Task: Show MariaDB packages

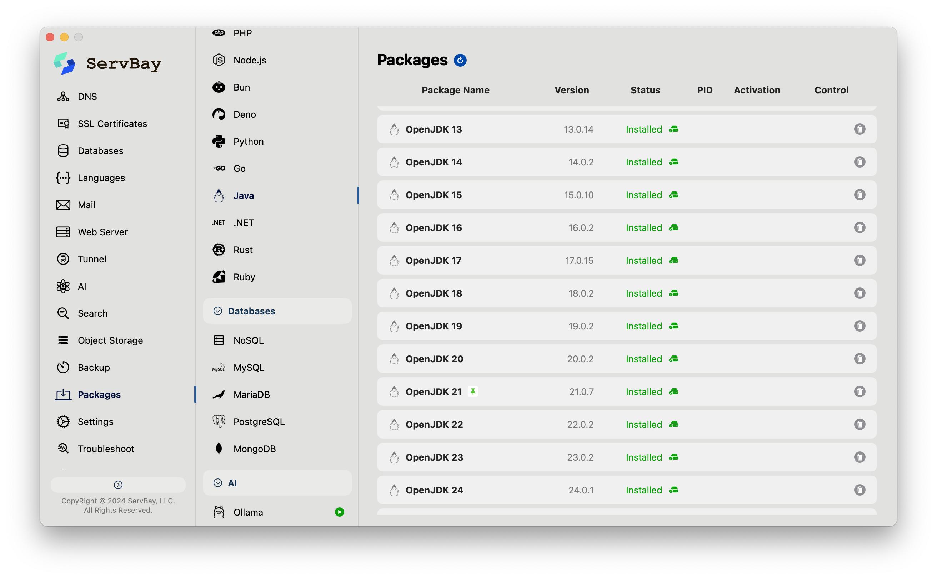Action: click(241, 395)
